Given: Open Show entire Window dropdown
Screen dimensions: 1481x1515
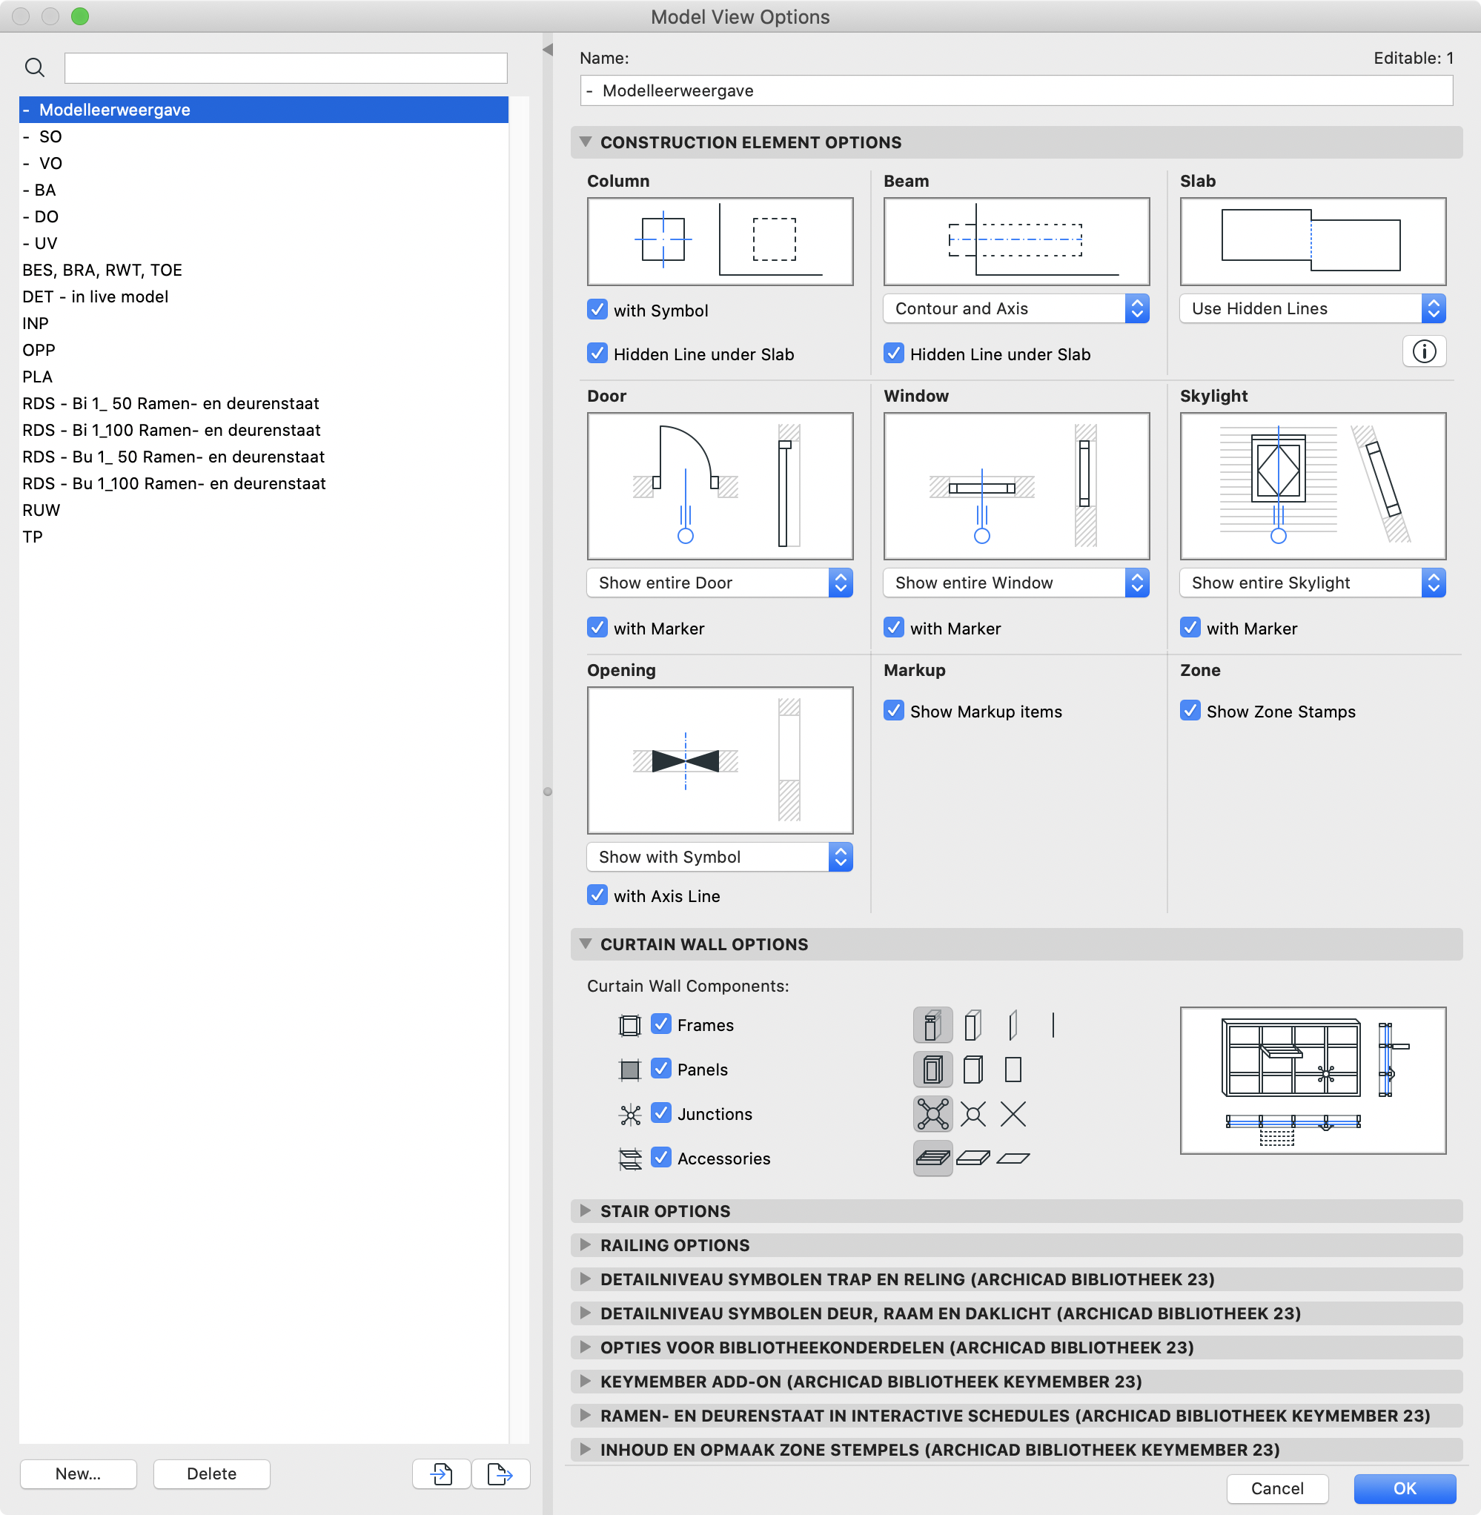Looking at the screenshot, I should pos(1016,583).
